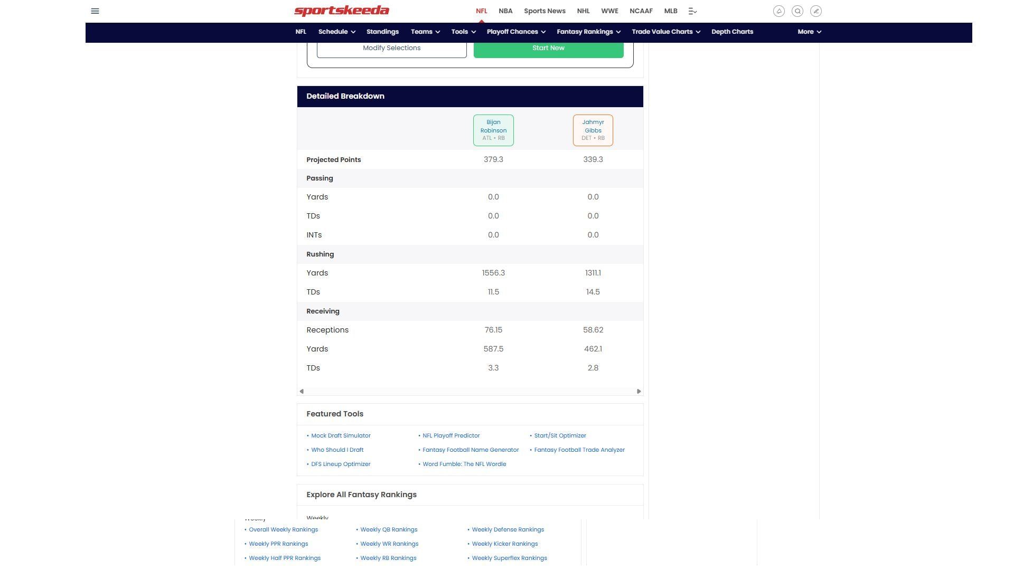Viewport: 1014px width, 570px height.
Task: Open Fantasy Football Name Generator link
Action: [471, 450]
